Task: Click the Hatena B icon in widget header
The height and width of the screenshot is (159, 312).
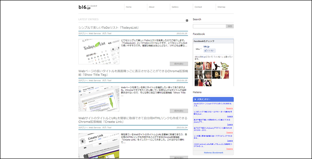Action: click(x=196, y=99)
